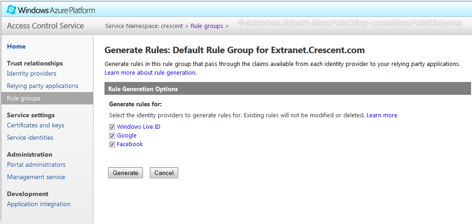Open Certificates and keys
Viewport: 472px width, 224px height.
pyautogui.click(x=36, y=125)
